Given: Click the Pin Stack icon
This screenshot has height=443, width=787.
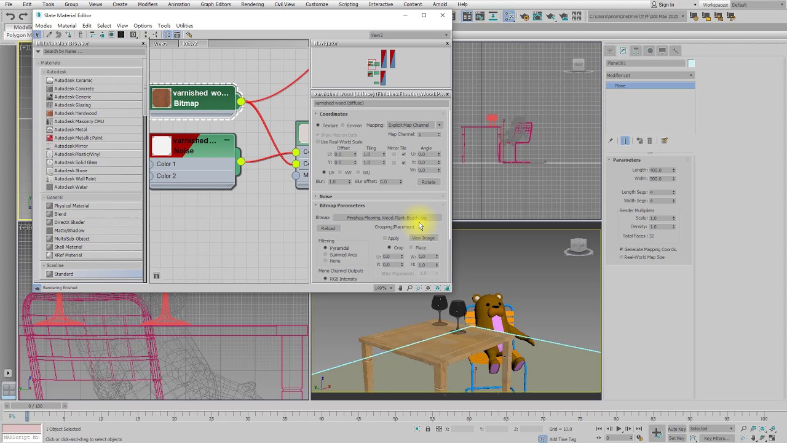Looking at the screenshot, I should coord(611,141).
